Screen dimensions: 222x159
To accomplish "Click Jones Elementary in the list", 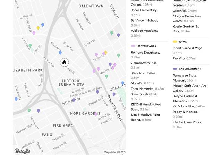I will click(144, 12).
